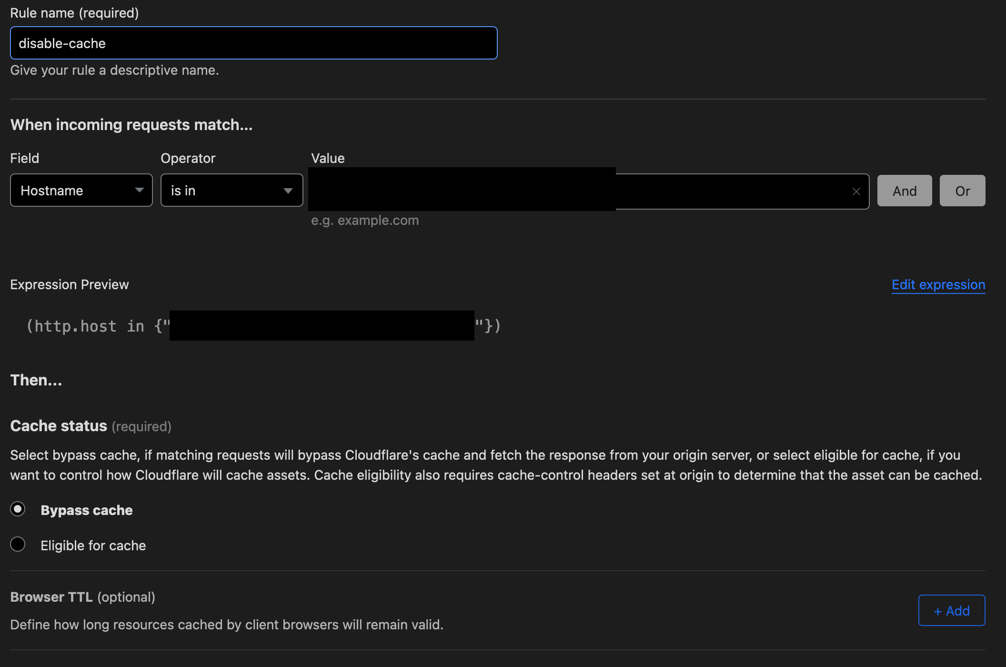Click the 'Bypass cache' option label
The width and height of the screenshot is (1006, 667).
(87, 510)
